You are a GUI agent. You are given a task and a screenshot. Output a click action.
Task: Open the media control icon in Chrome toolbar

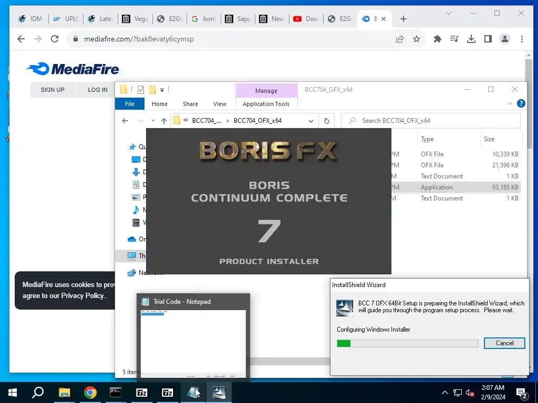[454, 39]
